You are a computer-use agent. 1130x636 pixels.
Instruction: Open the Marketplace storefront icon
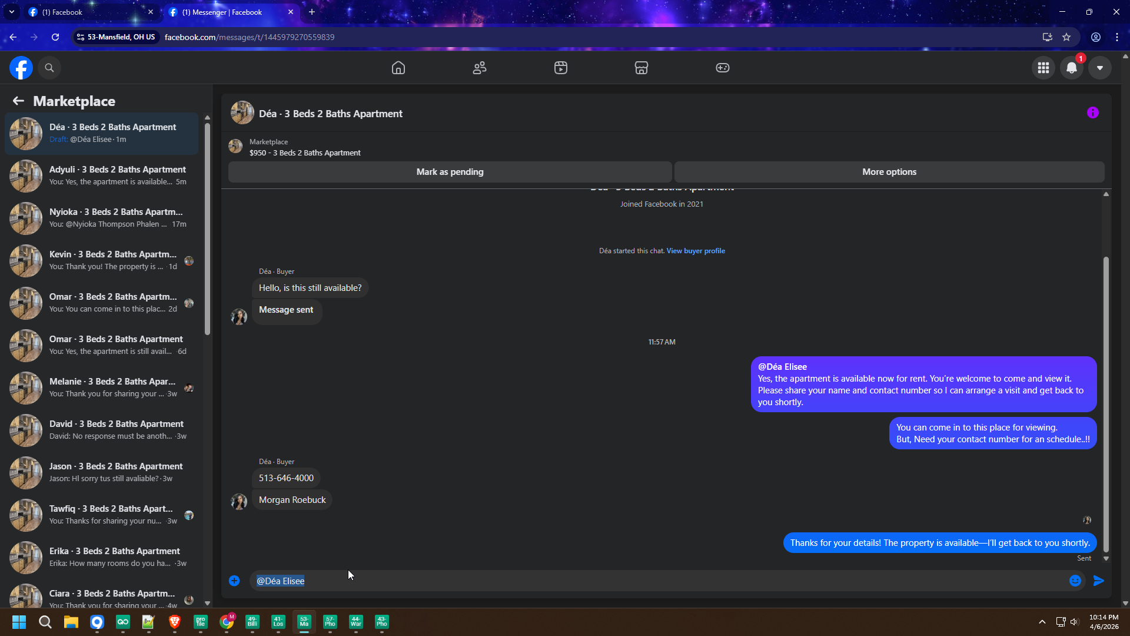(642, 68)
